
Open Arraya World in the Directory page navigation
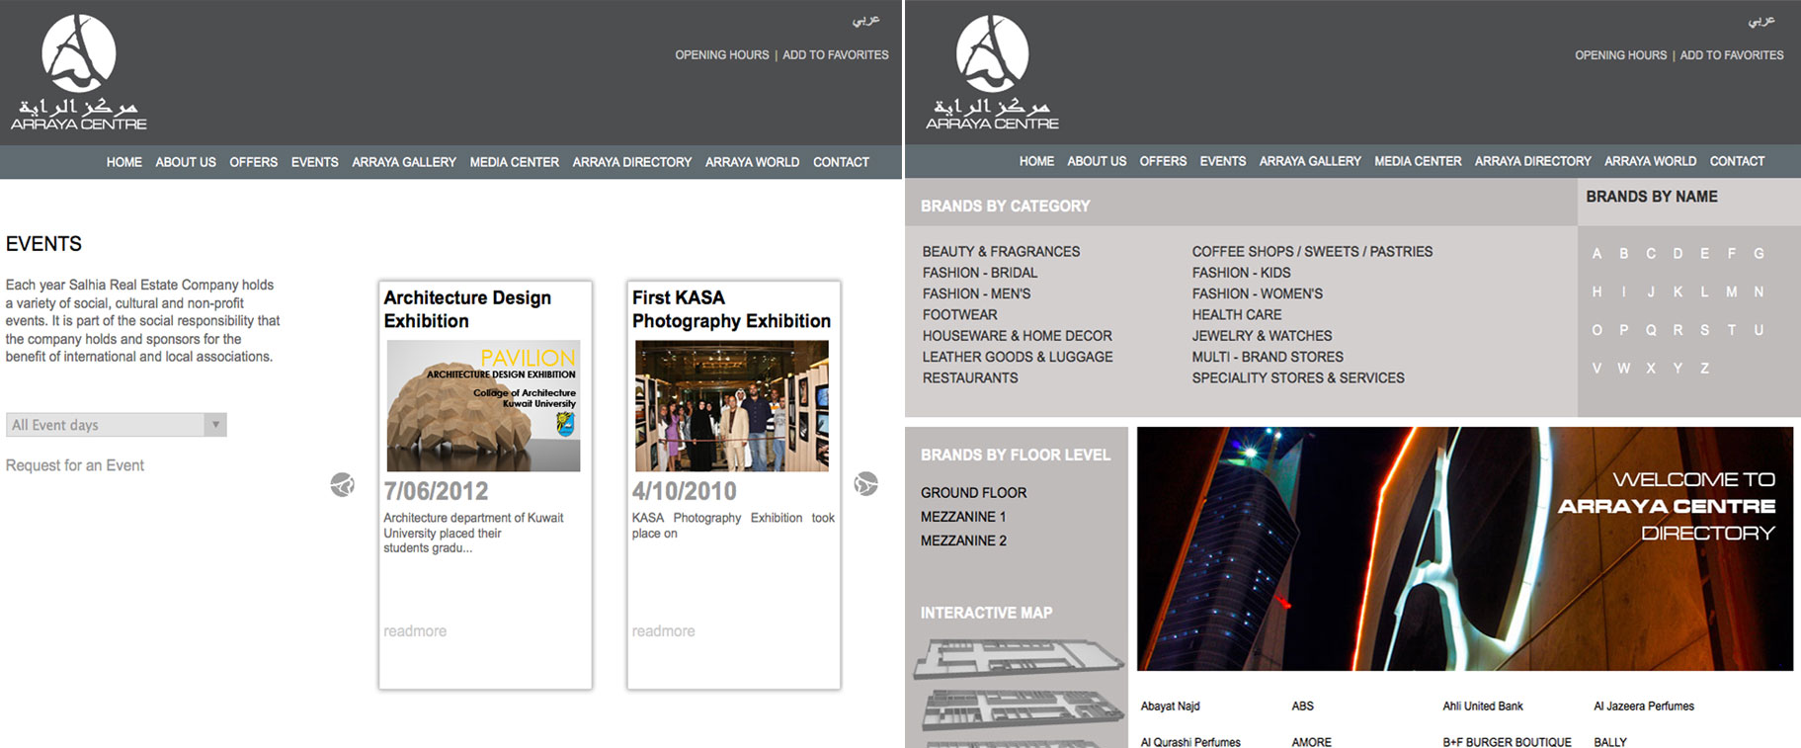point(1650,161)
